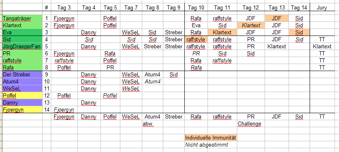This screenshot has height=152, width=339.
Task: Select the Tangaträger name cell
Action: pos(22,18)
